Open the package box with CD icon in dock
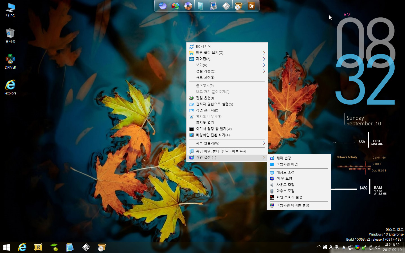 point(238,6)
